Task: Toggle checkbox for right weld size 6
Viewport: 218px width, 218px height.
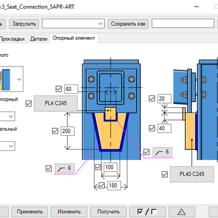Action: 147,152
